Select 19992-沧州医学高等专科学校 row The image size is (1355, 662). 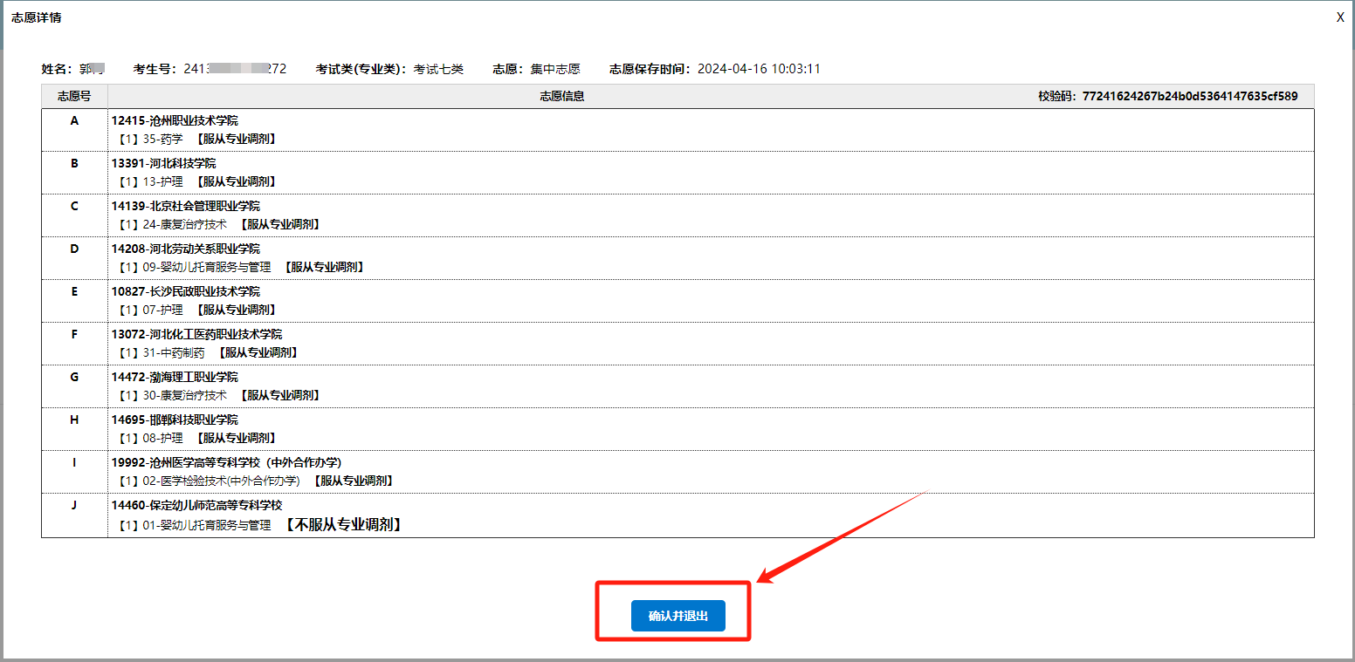point(226,462)
